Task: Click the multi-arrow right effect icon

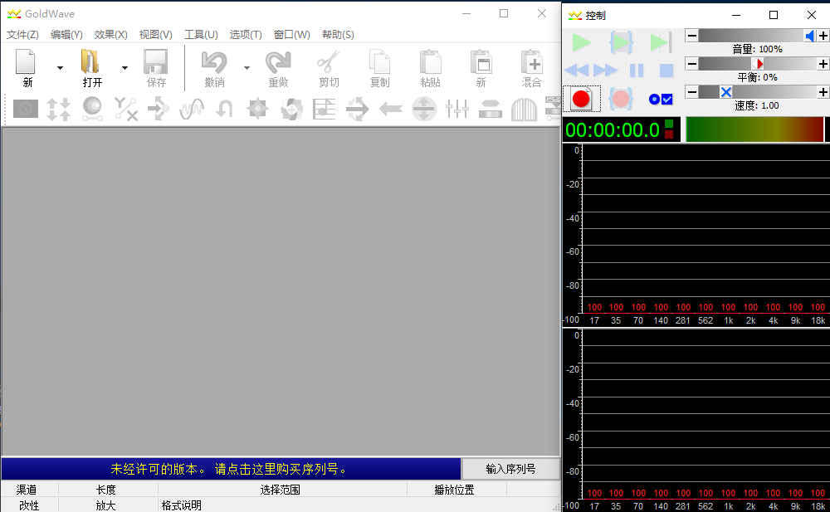Action: point(357,109)
